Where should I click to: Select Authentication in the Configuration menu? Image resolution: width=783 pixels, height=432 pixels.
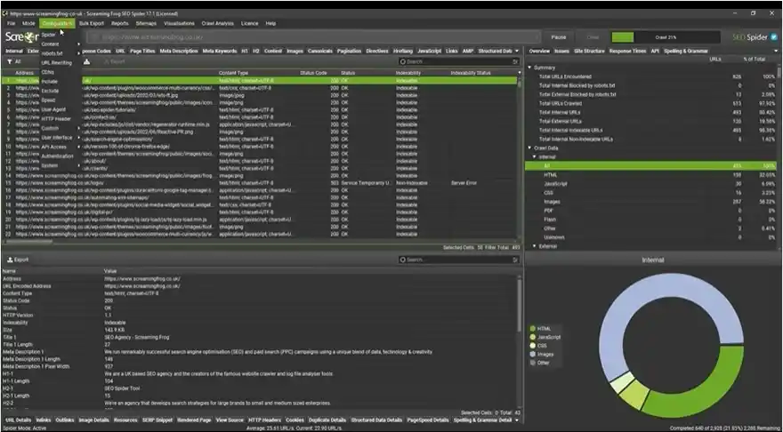pyautogui.click(x=57, y=156)
